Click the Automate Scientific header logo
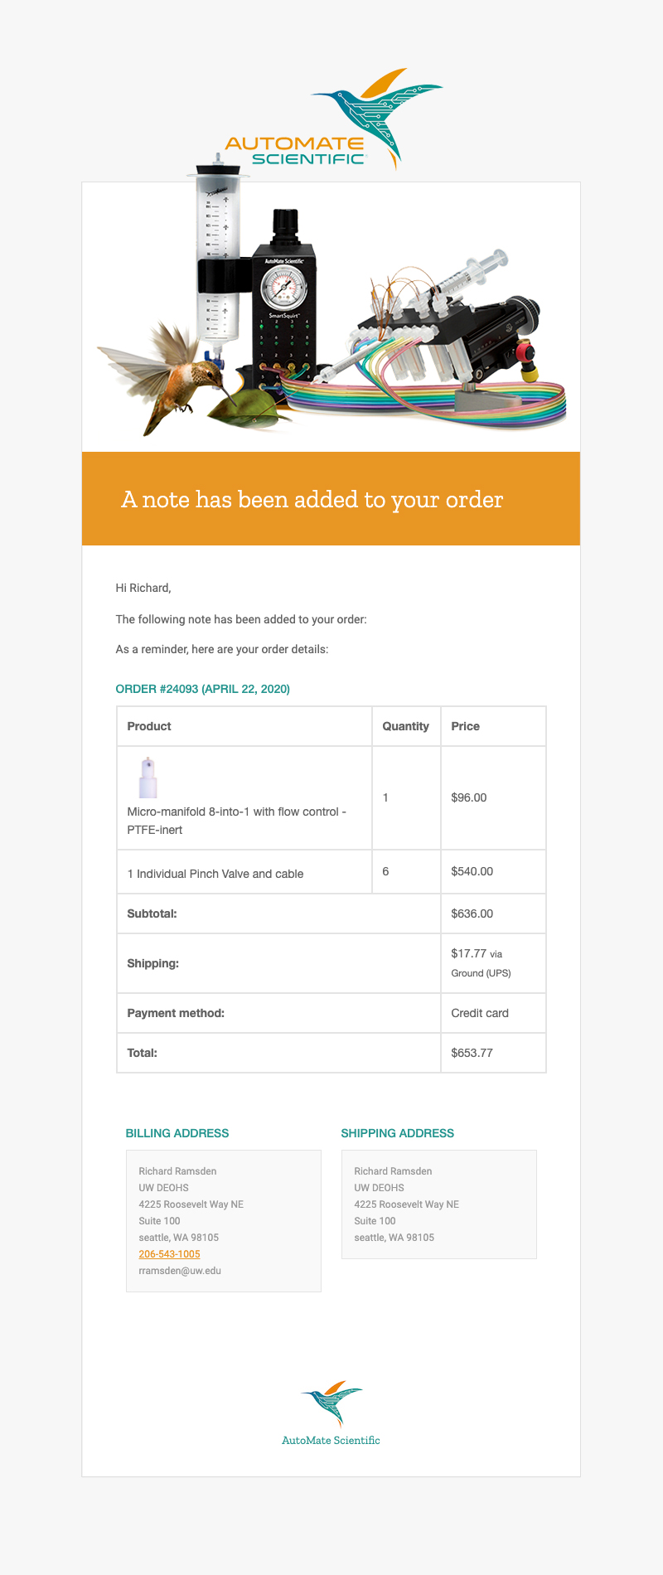 click(x=334, y=119)
